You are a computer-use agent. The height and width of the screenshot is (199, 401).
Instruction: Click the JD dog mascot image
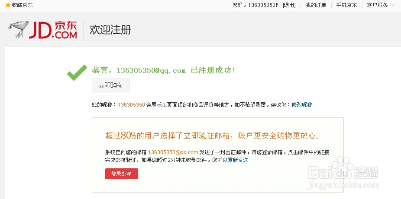(x=19, y=29)
